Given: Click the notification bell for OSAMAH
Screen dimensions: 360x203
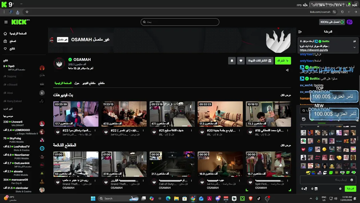Looking at the screenshot, I should [232, 61].
